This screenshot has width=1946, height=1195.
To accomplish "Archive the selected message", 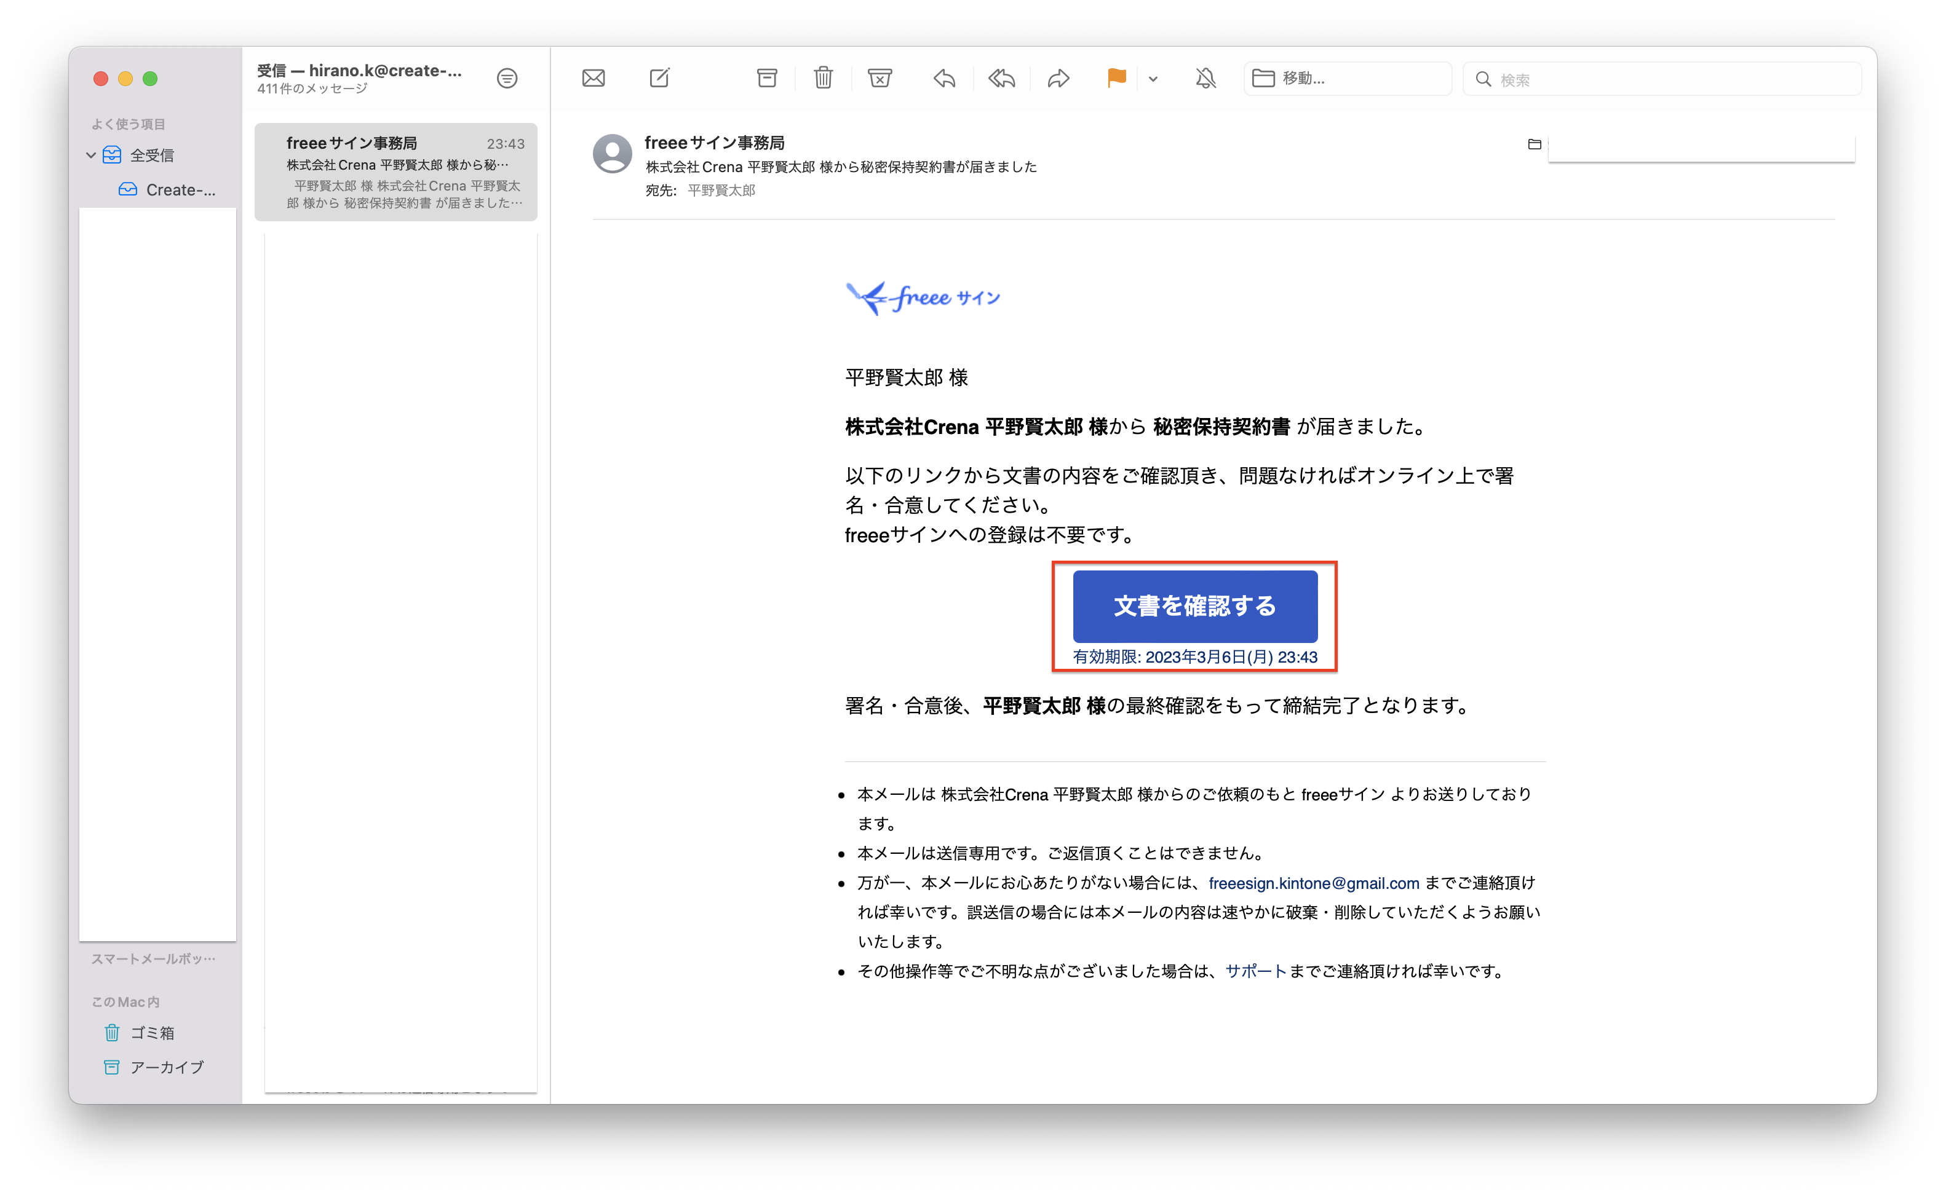I will pyautogui.click(x=767, y=78).
